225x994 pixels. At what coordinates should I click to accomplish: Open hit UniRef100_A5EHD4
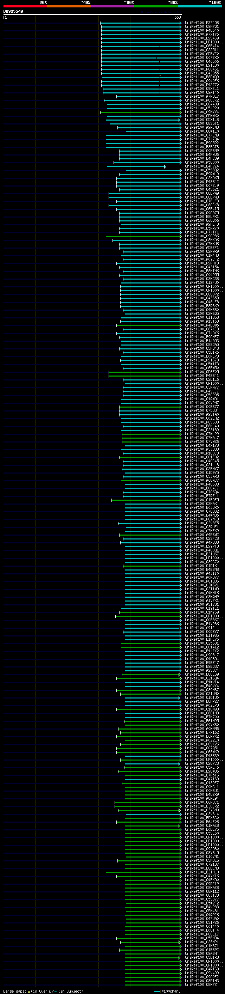click(x=202, y=938)
